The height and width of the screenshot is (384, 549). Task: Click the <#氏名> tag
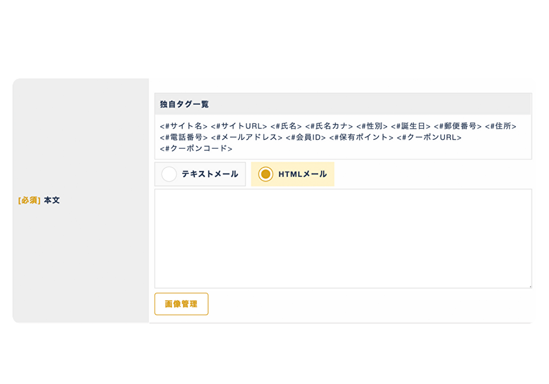coord(286,126)
